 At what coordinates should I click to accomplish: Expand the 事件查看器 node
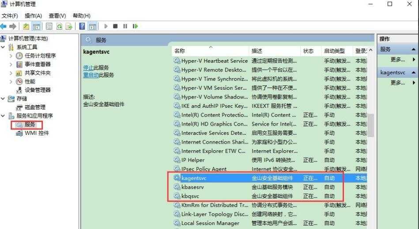[11, 64]
